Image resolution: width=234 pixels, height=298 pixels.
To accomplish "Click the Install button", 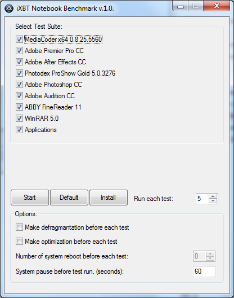I will click(x=109, y=198).
